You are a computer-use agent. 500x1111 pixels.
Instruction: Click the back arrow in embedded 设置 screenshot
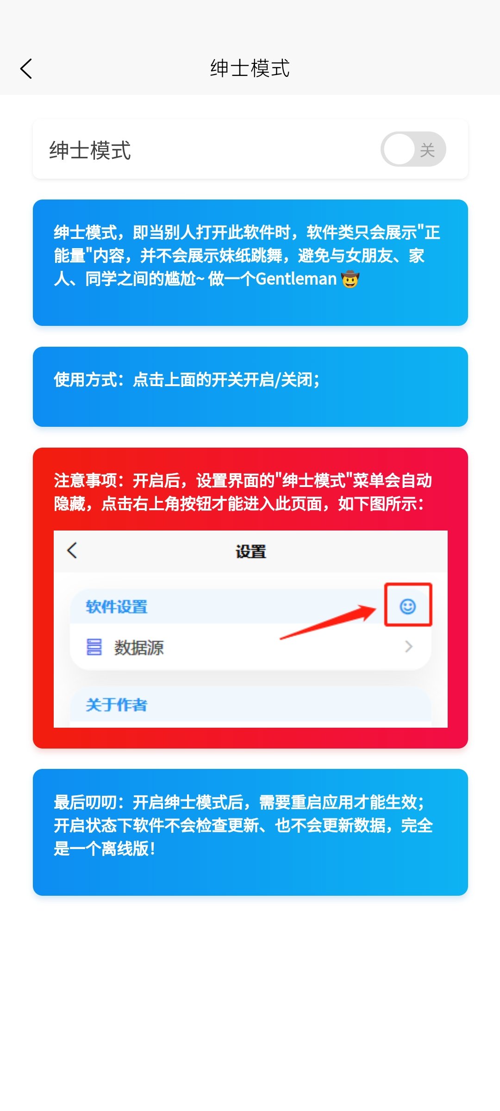pyautogui.click(x=72, y=550)
